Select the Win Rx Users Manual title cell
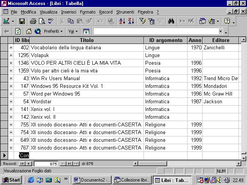The width and height of the screenshot is (247, 185). coord(86,78)
